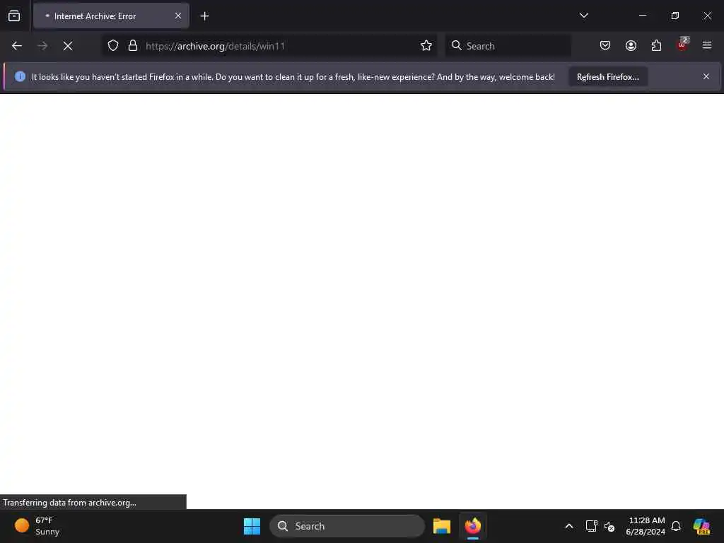This screenshot has height=543, width=724.
Task: Open network status tray icon
Action: [x=592, y=526]
